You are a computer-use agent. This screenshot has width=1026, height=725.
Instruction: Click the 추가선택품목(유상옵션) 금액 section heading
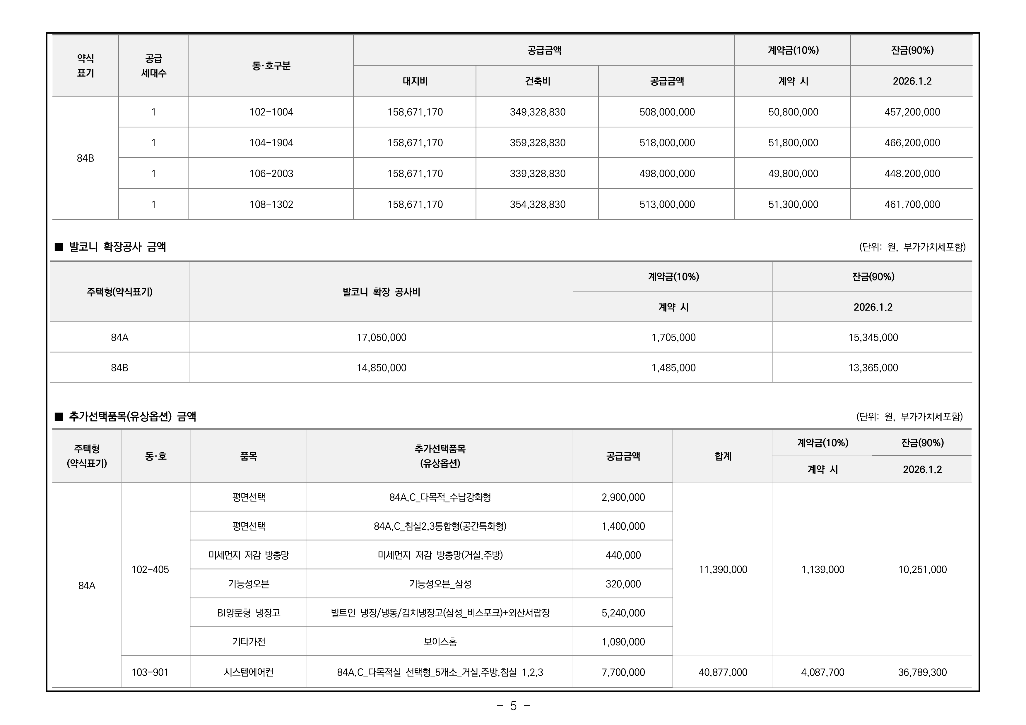tap(132, 416)
